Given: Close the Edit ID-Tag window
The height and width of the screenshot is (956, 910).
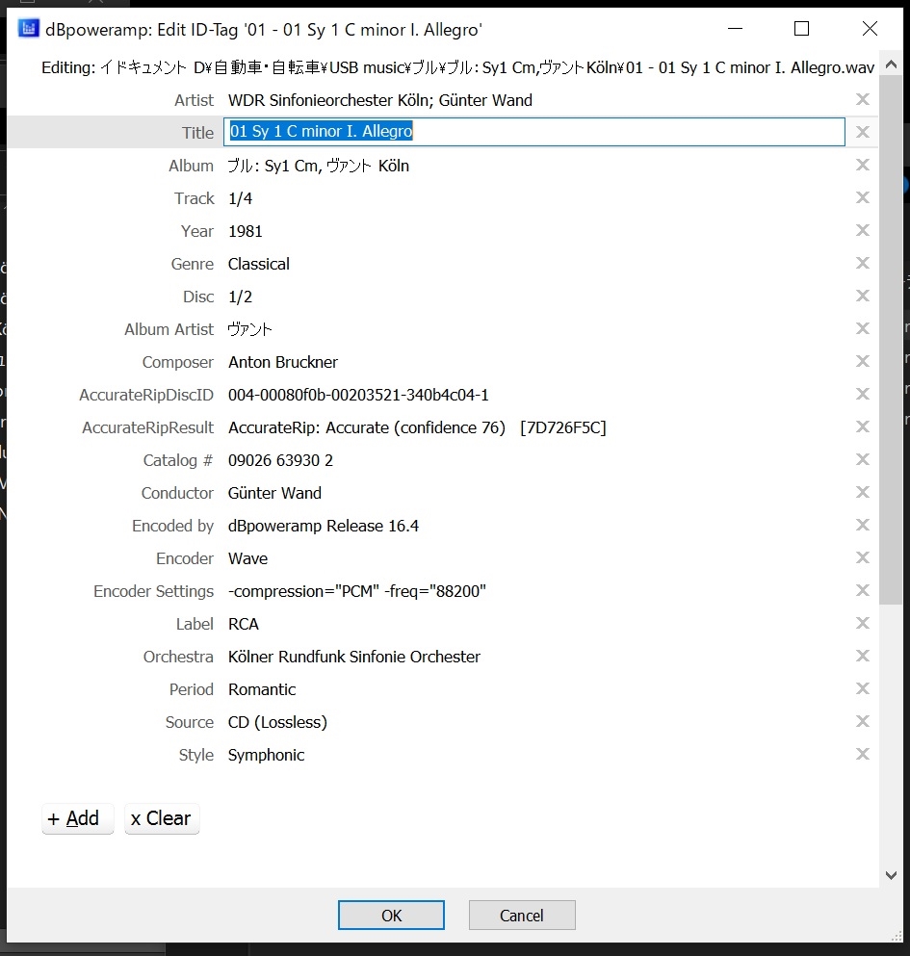Looking at the screenshot, I should point(870,29).
